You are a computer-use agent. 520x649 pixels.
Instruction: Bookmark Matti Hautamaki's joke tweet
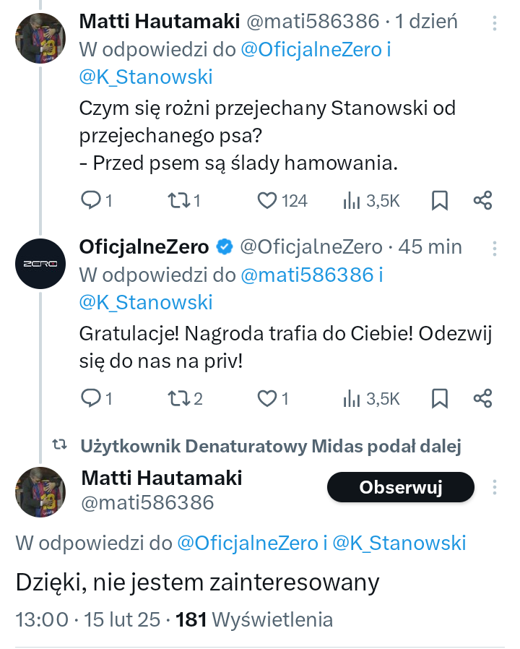pos(439,200)
